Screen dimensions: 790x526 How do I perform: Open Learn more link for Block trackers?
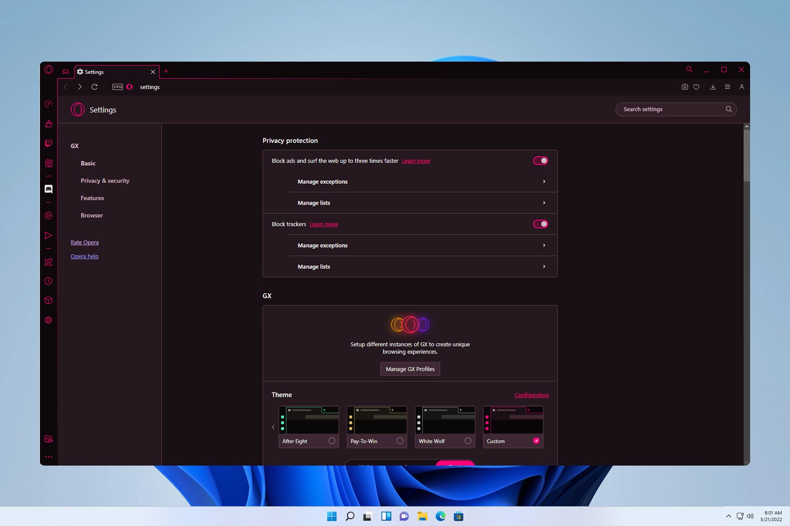[324, 224]
